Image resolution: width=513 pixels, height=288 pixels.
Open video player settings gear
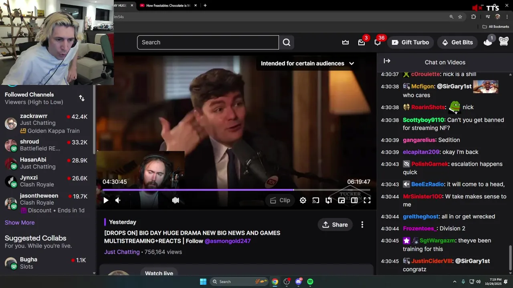click(x=303, y=200)
